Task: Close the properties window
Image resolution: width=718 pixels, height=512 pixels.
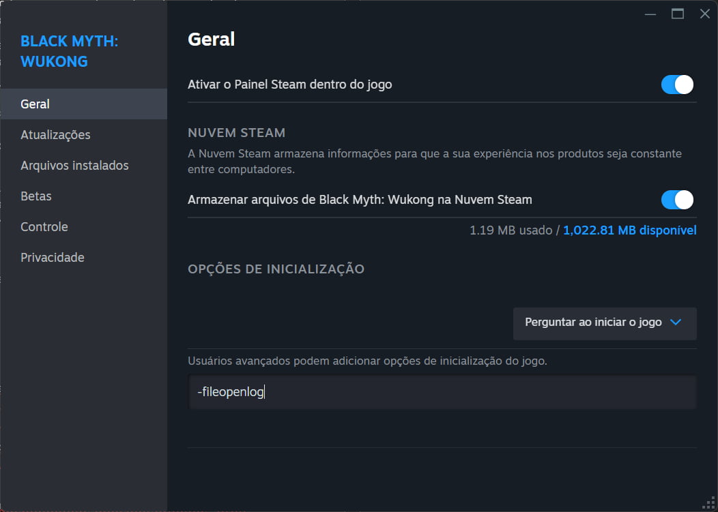Action: click(705, 14)
